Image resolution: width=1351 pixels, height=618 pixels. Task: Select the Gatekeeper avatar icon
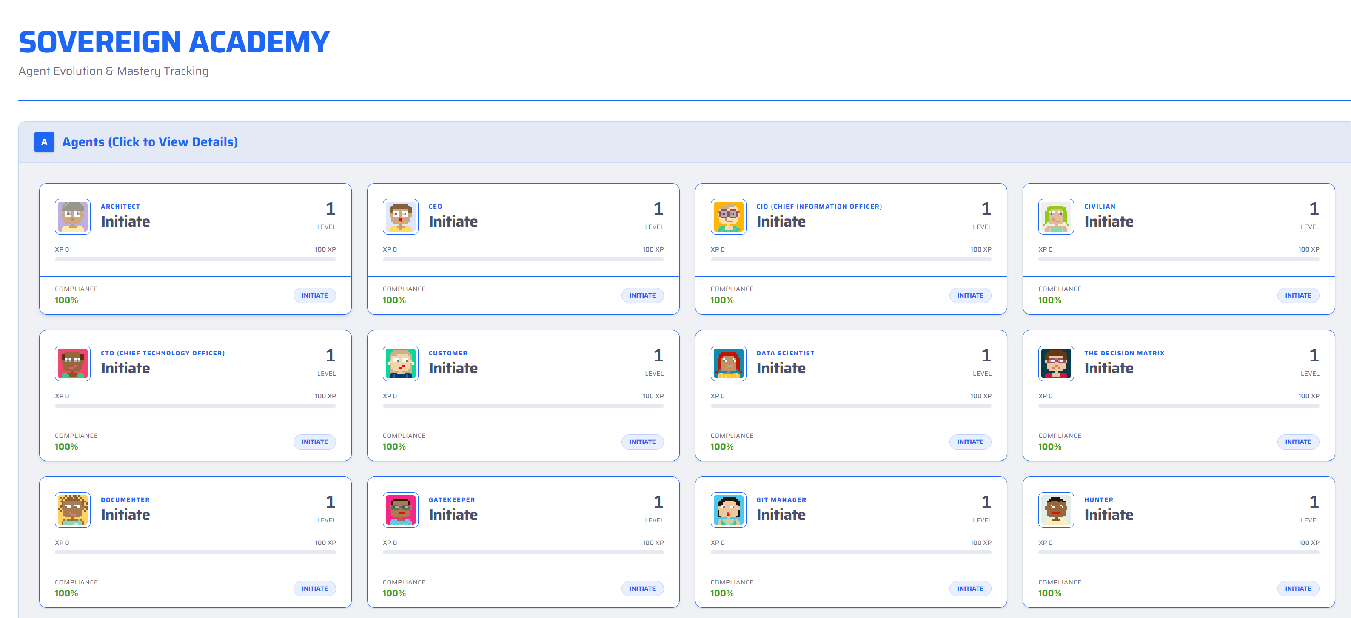(x=400, y=510)
